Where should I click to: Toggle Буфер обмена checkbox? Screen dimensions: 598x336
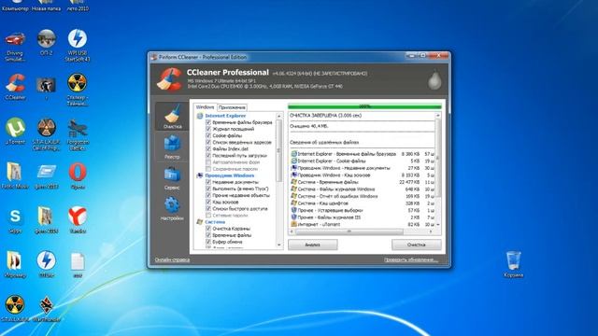click(x=208, y=242)
